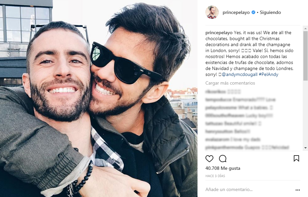Click the princepelayo profile avatar
The width and height of the screenshot is (308, 197).
[x=212, y=12]
